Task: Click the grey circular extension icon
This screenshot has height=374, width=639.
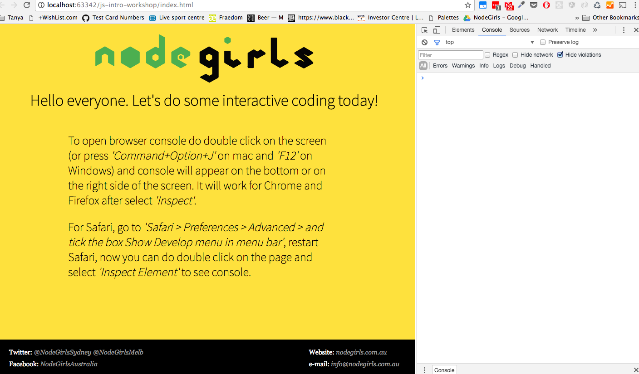Action: pos(585,5)
